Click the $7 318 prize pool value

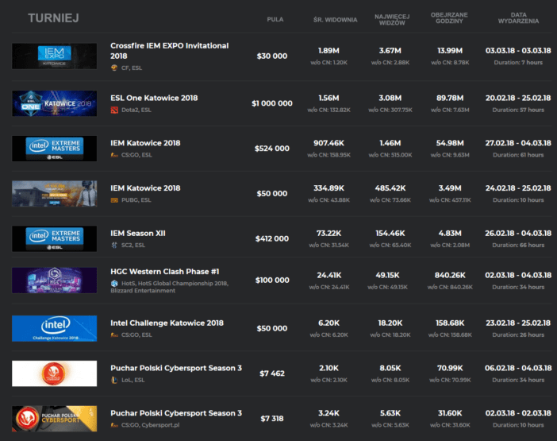click(x=272, y=419)
